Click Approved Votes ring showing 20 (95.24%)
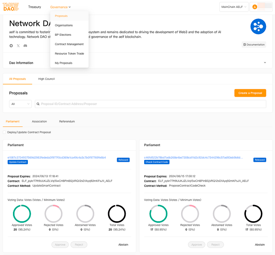 pos(22,214)
